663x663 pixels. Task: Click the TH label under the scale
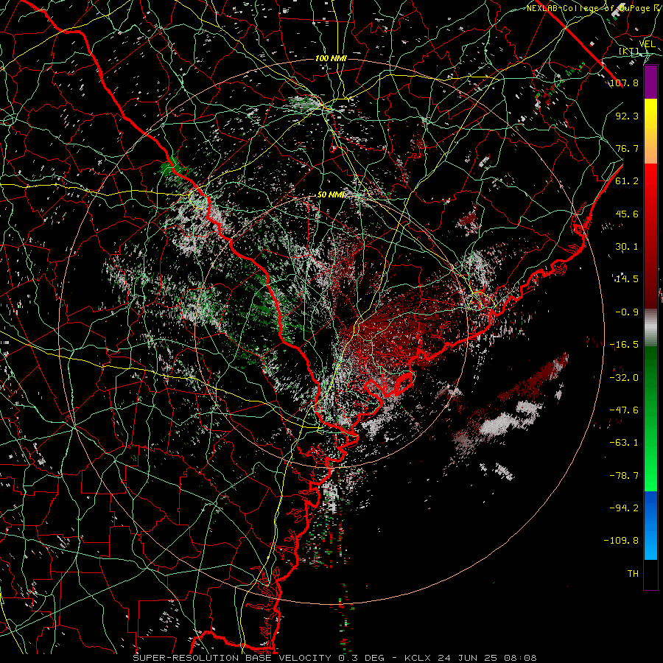[633, 574]
